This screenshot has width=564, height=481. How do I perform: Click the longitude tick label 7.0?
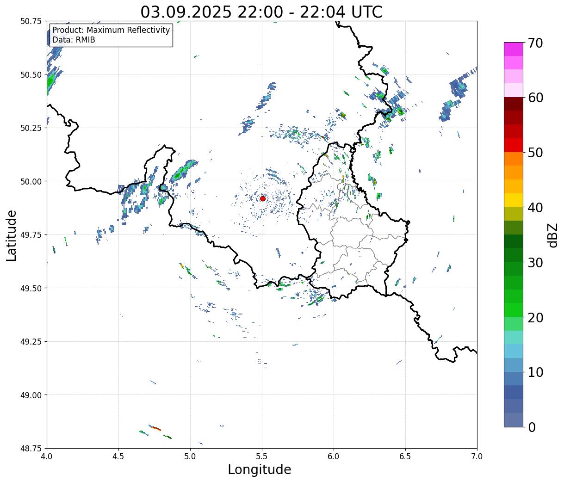[477, 456]
